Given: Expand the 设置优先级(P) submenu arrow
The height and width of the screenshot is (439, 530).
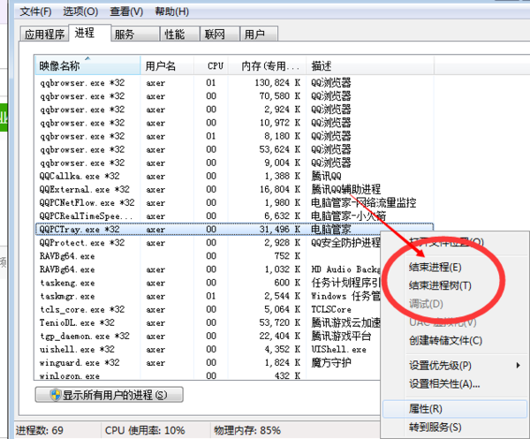Looking at the screenshot, I should [x=518, y=366].
